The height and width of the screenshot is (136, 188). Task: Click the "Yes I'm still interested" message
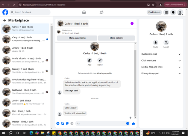click(x=75, y=113)
